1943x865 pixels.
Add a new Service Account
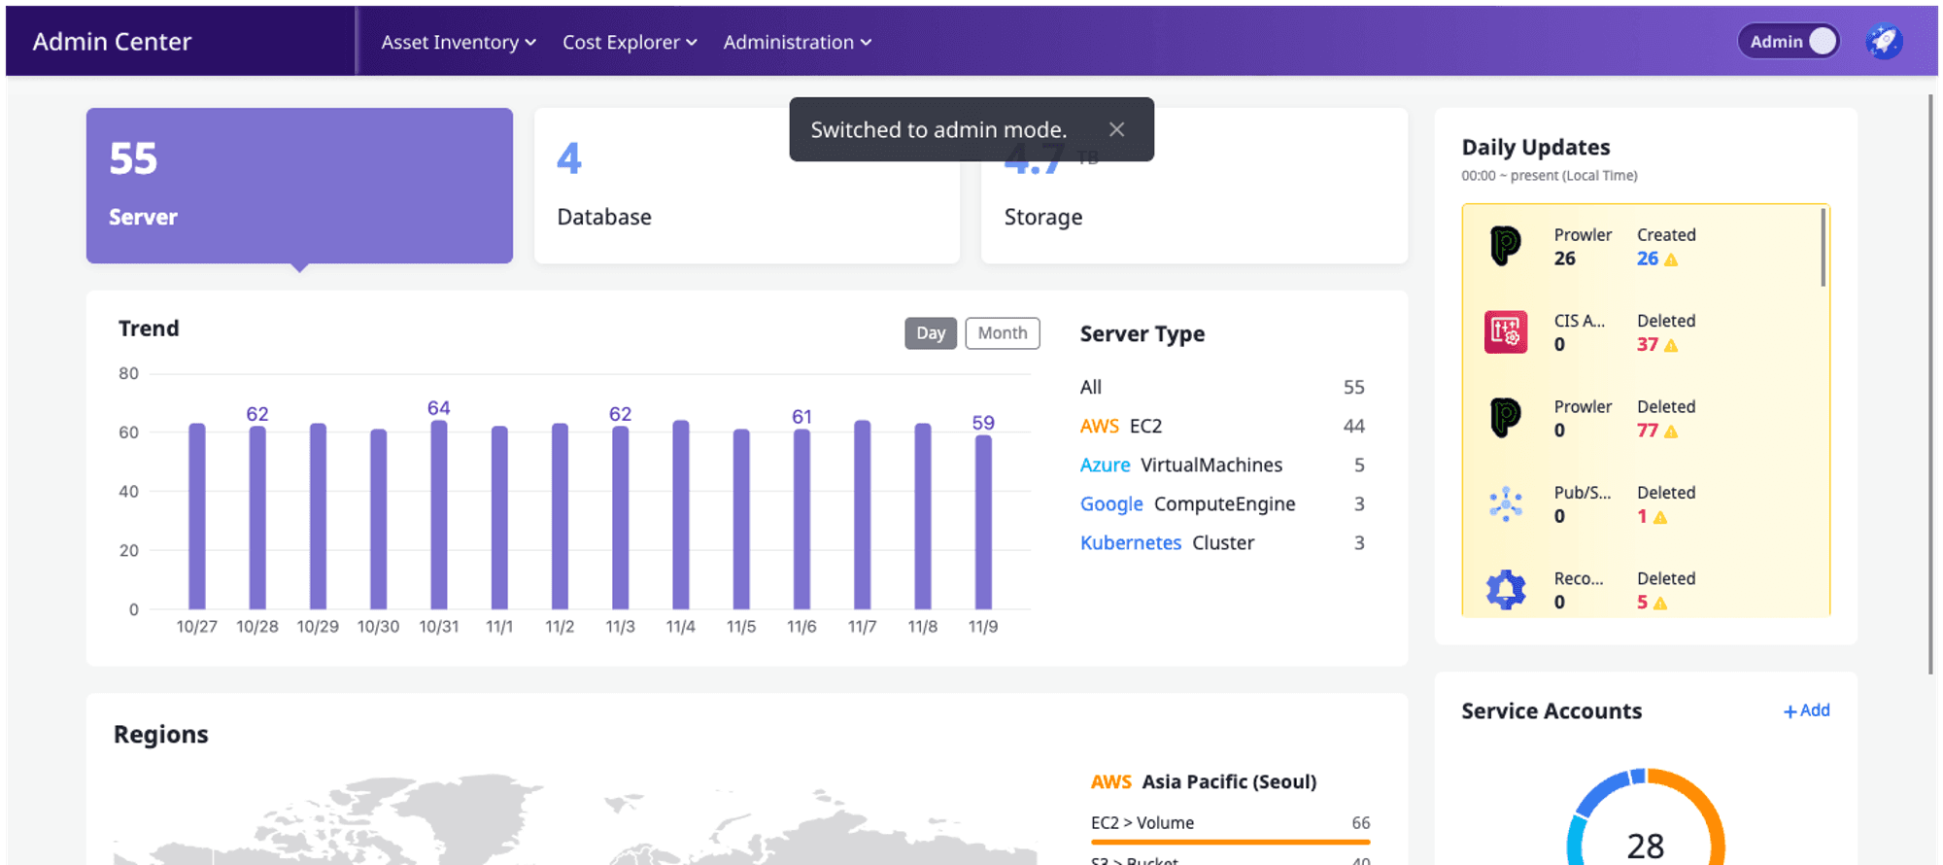[1806, 710]
